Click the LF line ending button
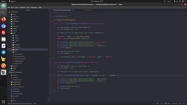Viewport: 187px width, 105px height. pos(153,104)
